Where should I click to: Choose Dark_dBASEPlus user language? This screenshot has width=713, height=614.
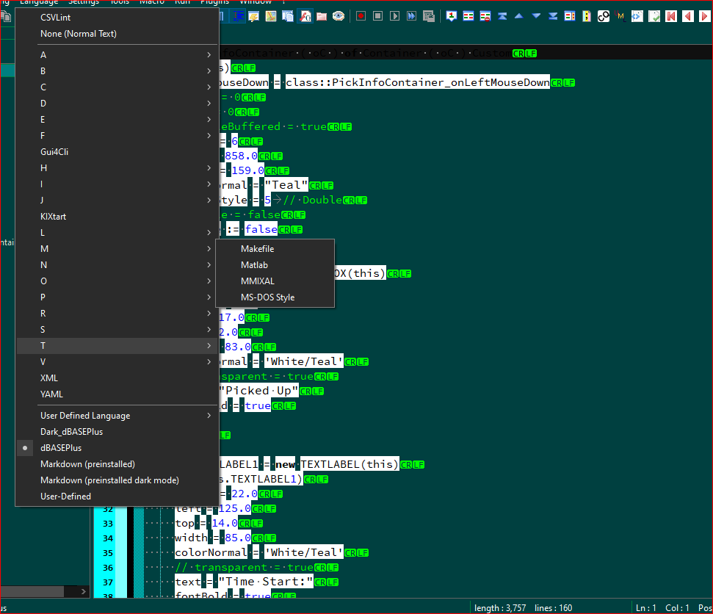click(117, 432)
